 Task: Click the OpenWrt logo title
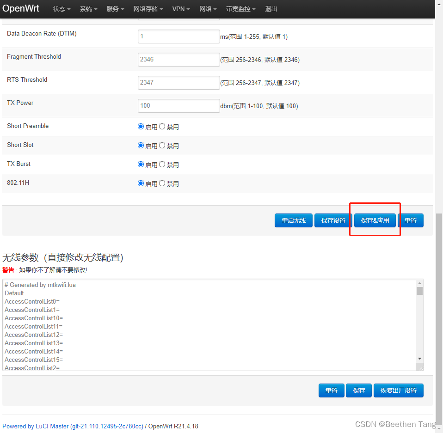click(21, 8)
